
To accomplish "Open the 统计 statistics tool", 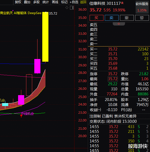I will (x=45, y=2).
